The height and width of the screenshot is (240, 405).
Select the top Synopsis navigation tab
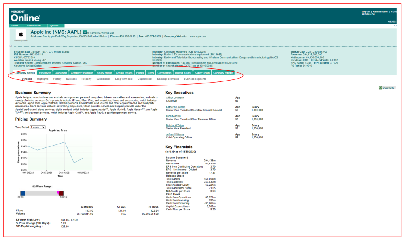[x=54, y=26]
